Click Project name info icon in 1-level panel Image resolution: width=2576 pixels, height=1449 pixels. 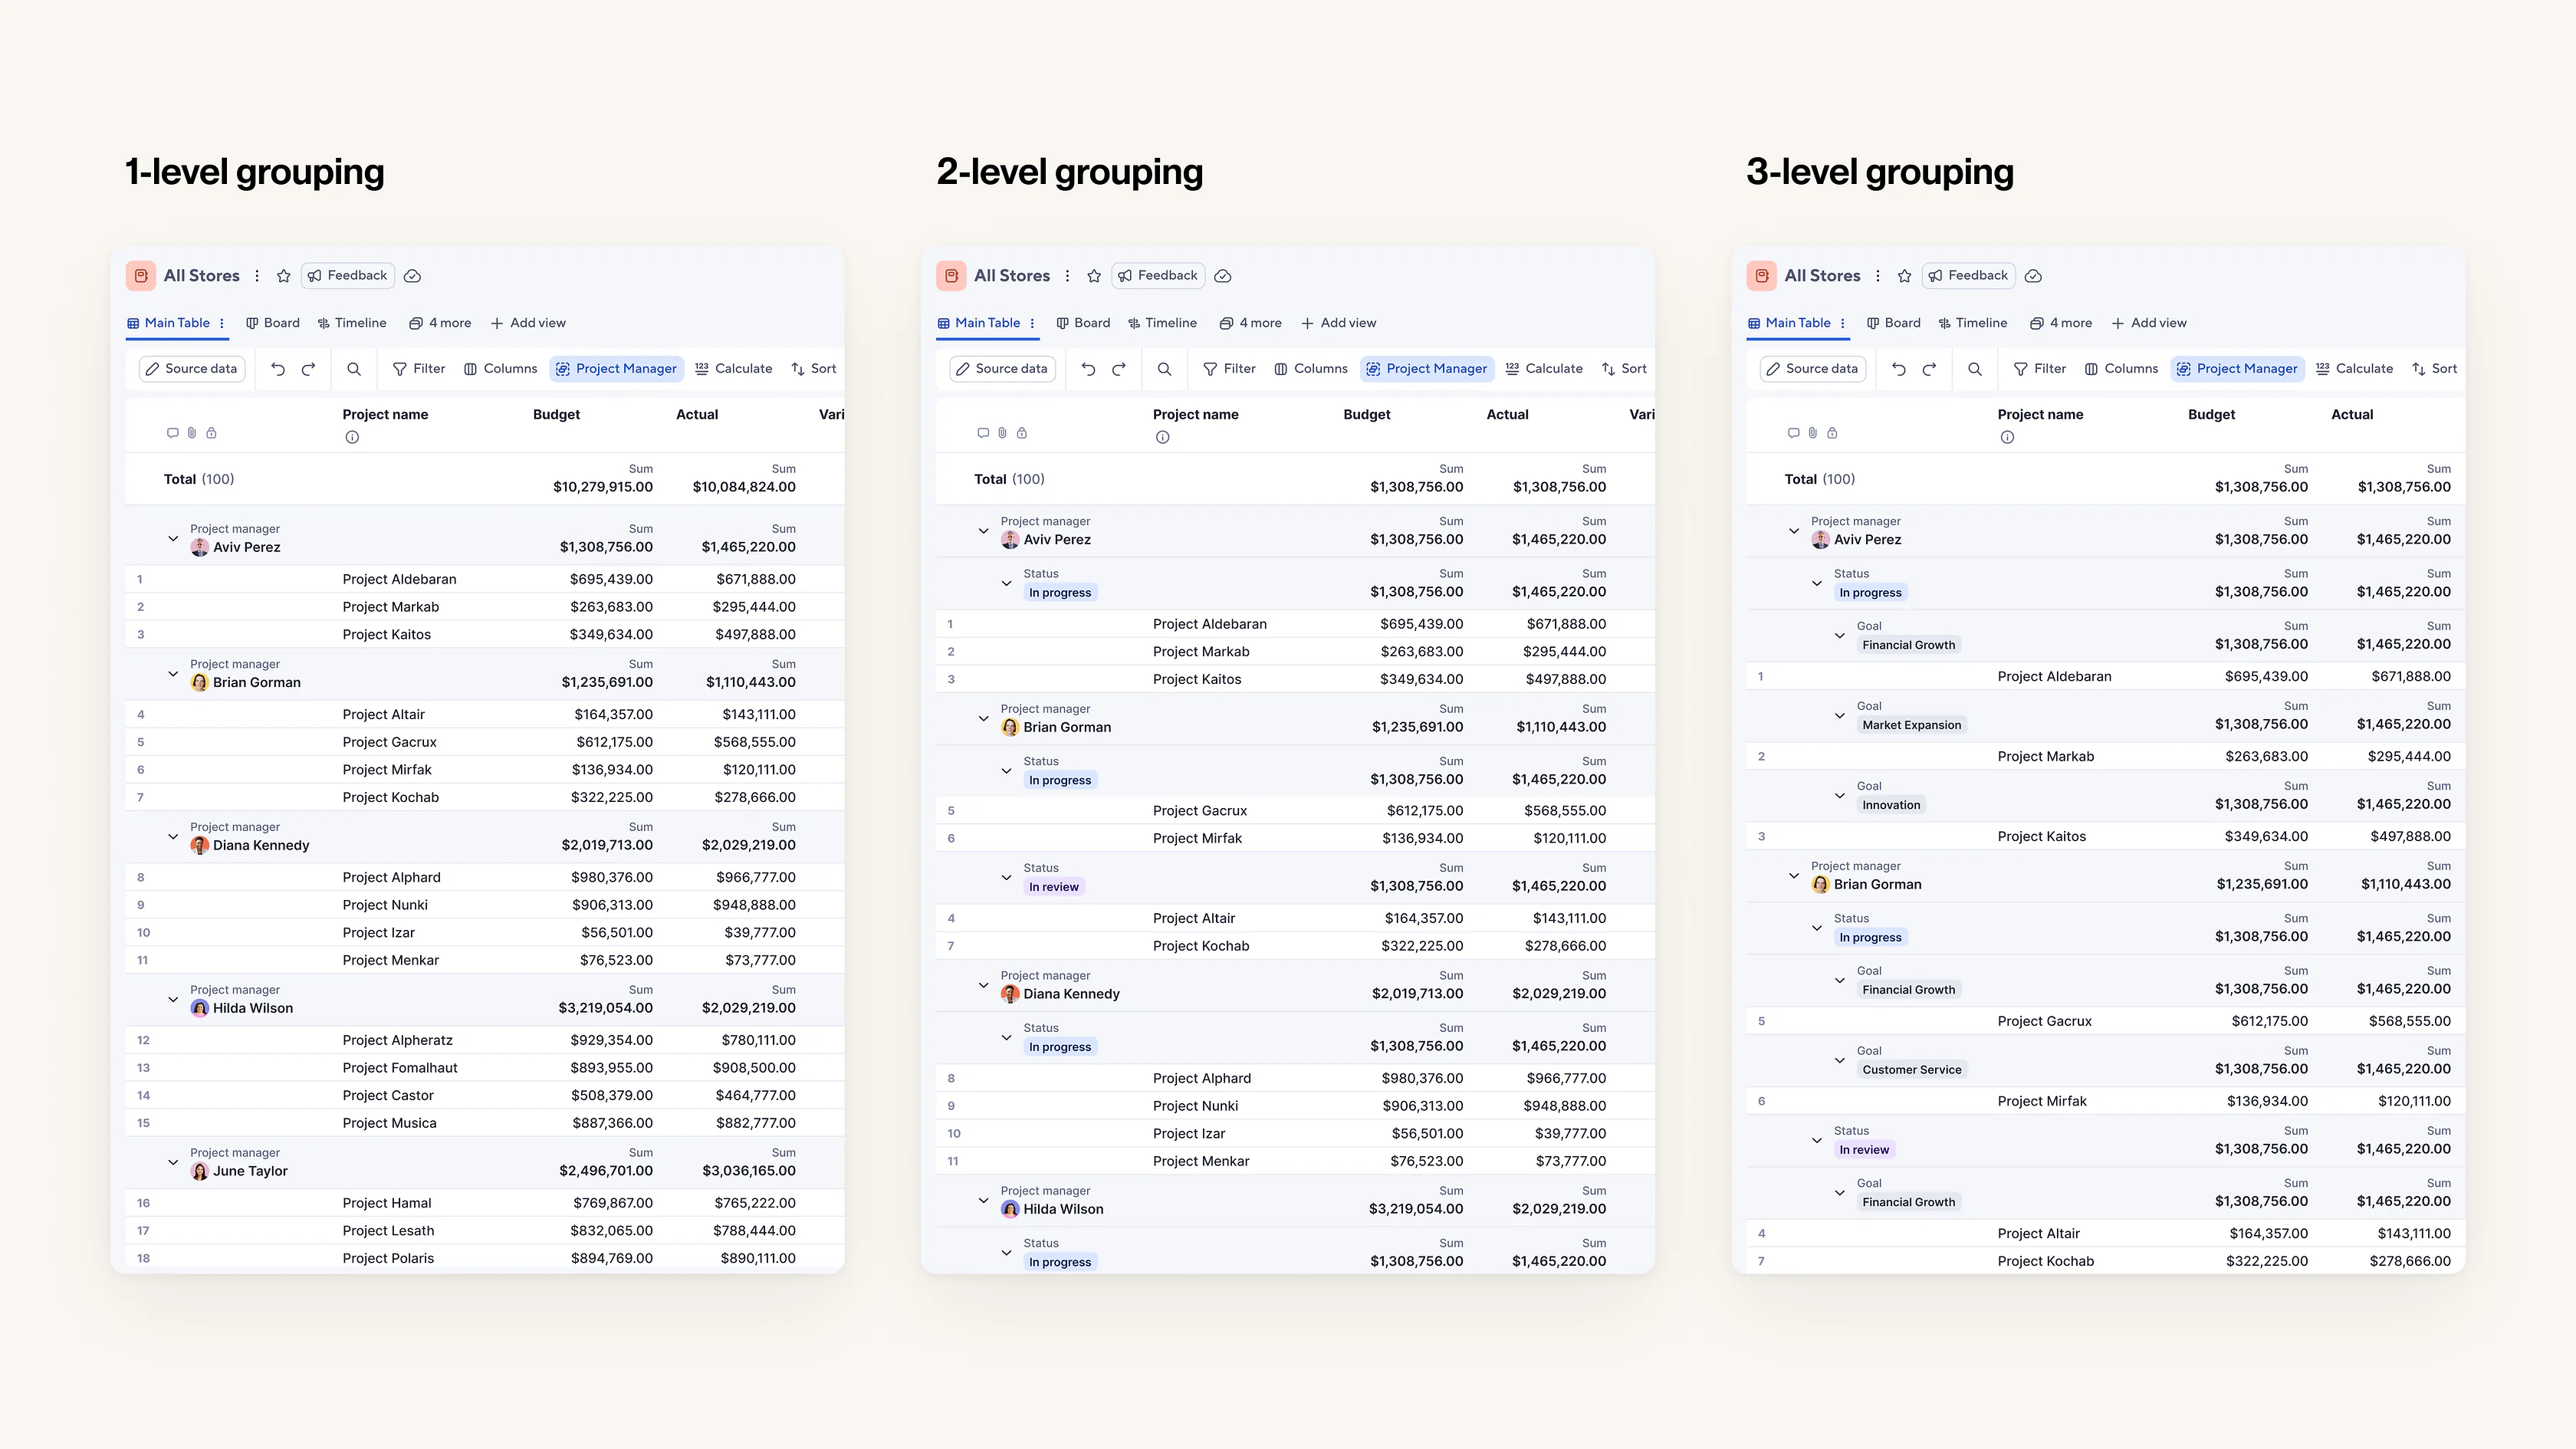352,437
